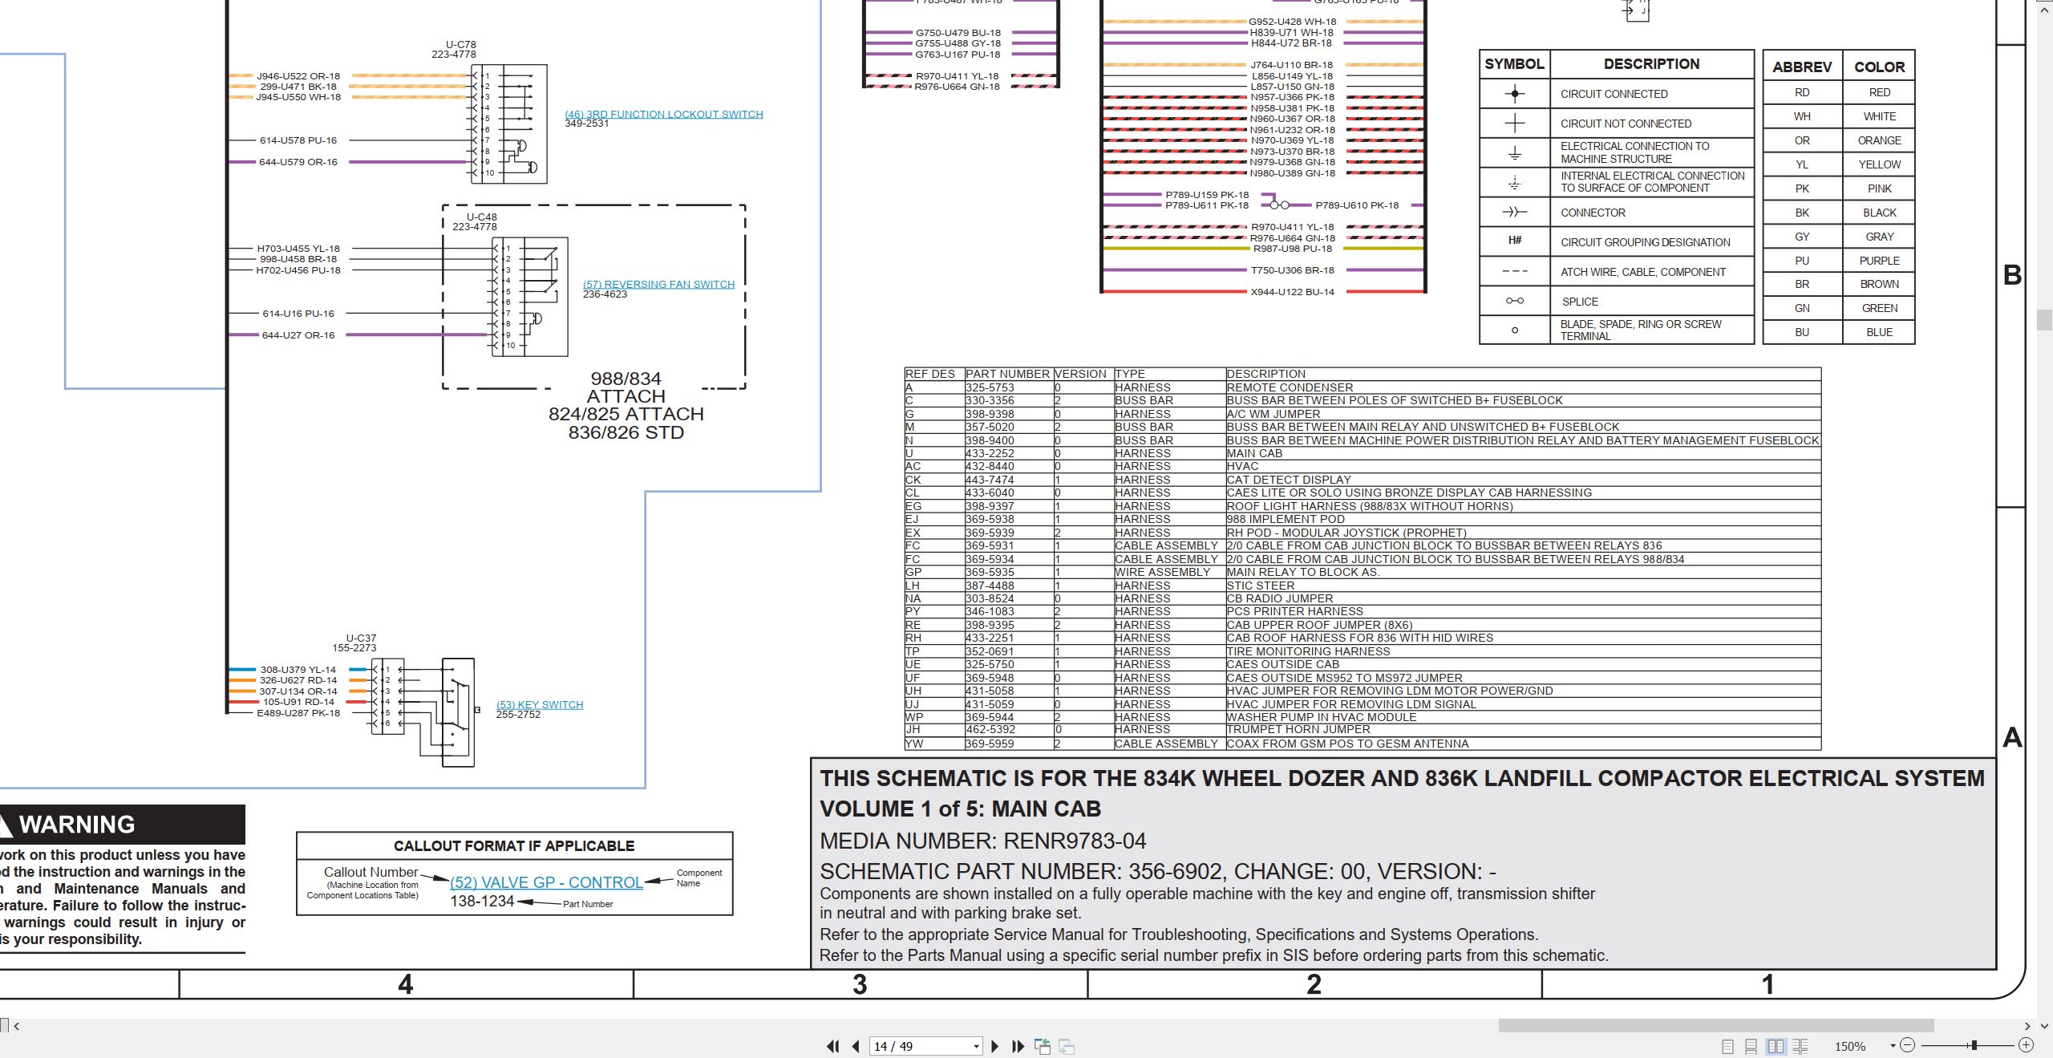Click COAX FROM GSM POS TO GESM ANTENNA
2053x1058 pixels.
[x=1347, y=744]
